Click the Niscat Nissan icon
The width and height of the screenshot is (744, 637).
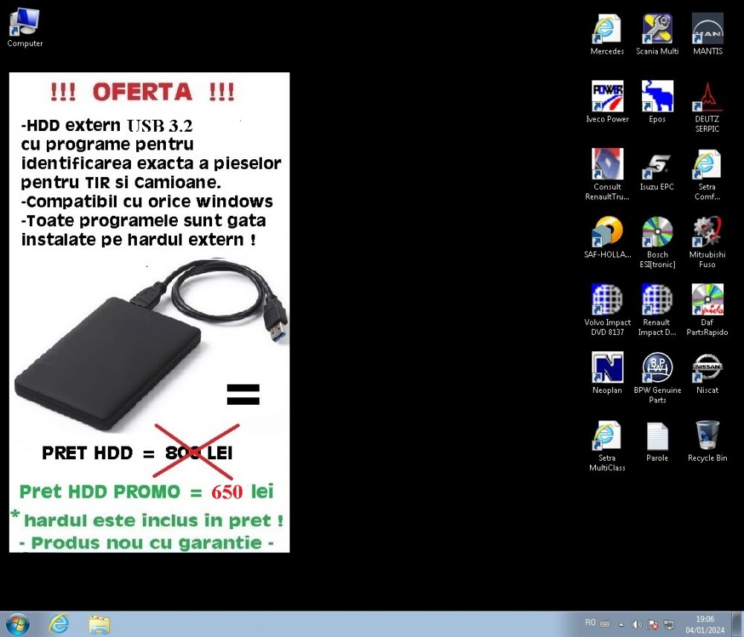pyautogui.click(x=707, y=373)
